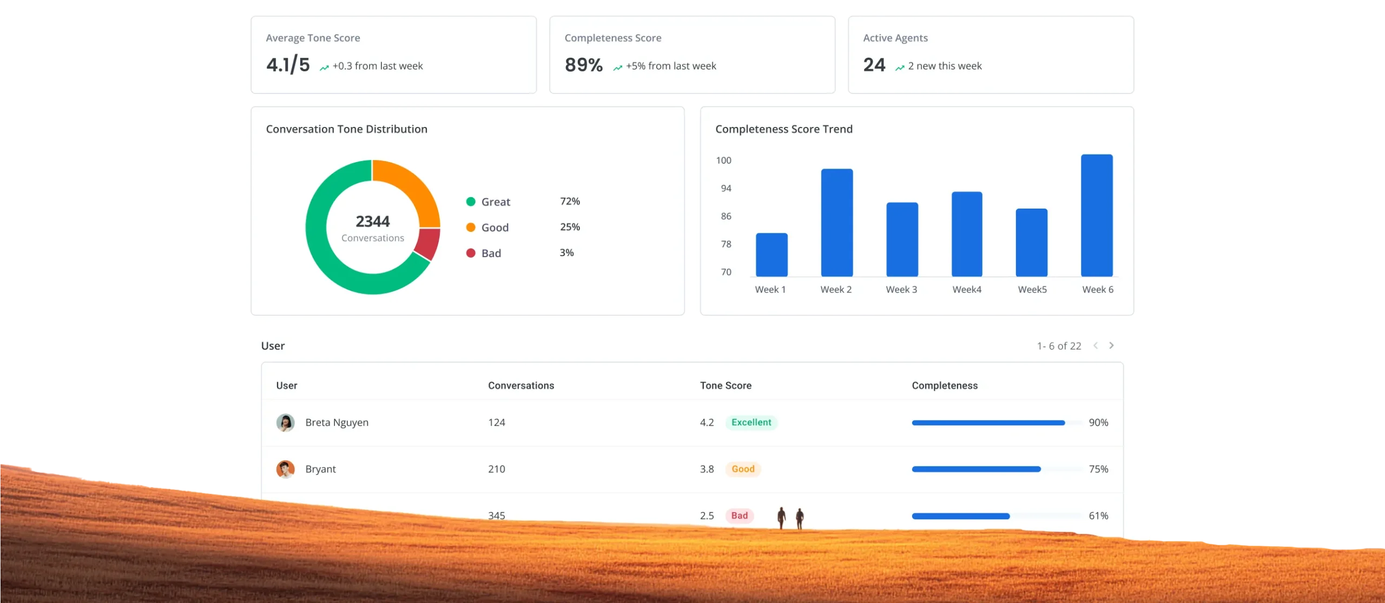Select the red Bad legend dot
1385x603 pixels.
(471, 253)
